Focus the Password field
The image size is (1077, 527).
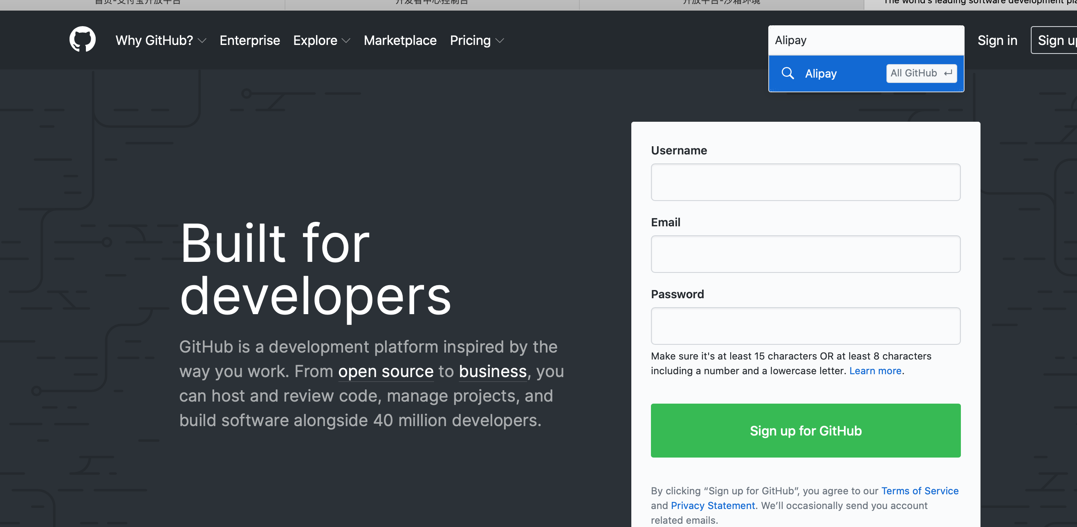coord(805,326)
